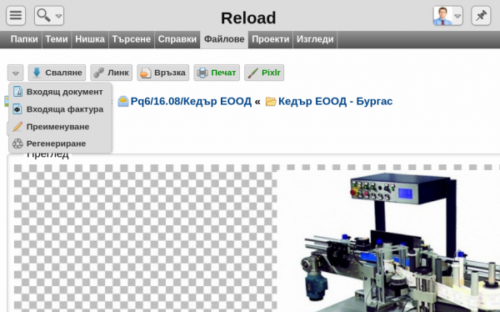Click the magnifier search icon
Image resolution: width=500 pixels, height=312 pixels.
coord(43,15)
